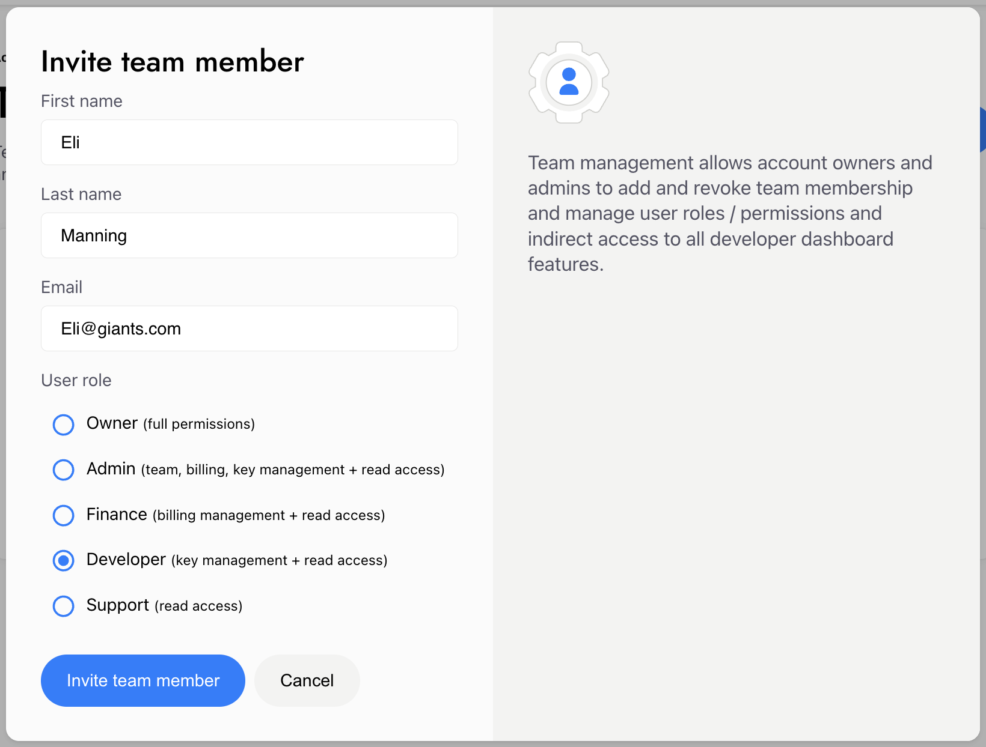Select the Owner full permissions role

tap(63, 424)
